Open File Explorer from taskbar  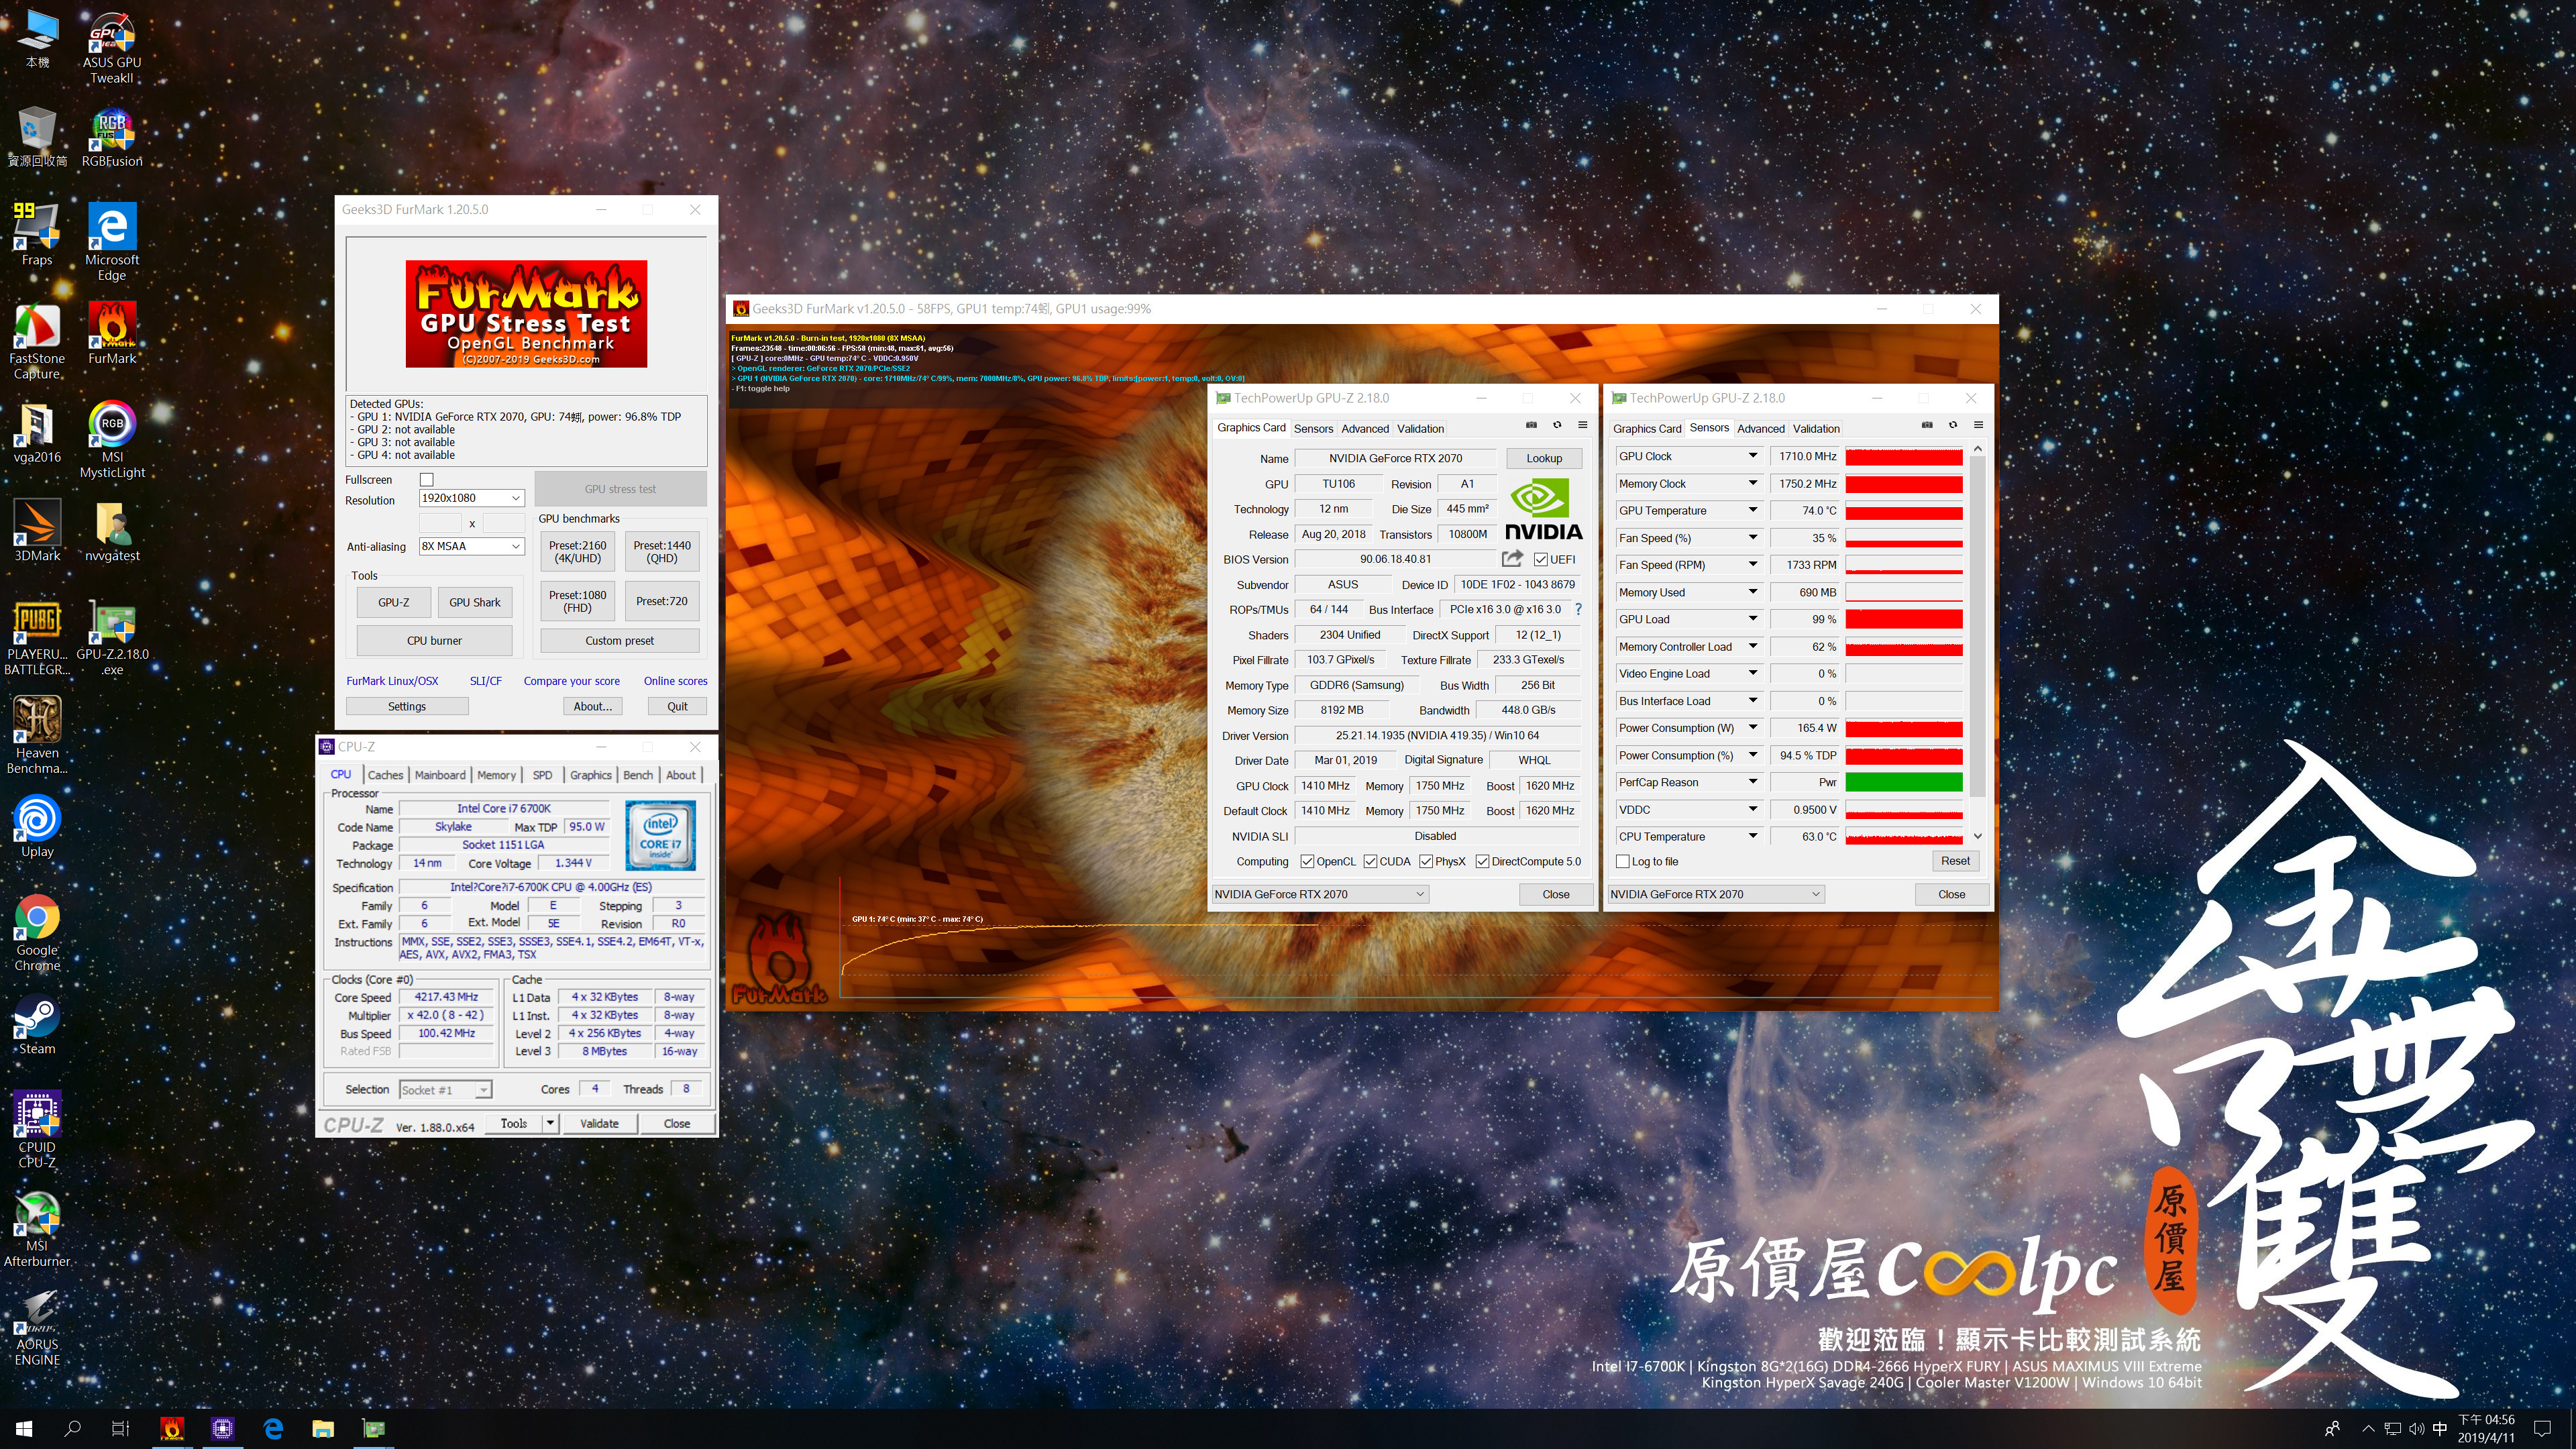tap(323, 1429)
